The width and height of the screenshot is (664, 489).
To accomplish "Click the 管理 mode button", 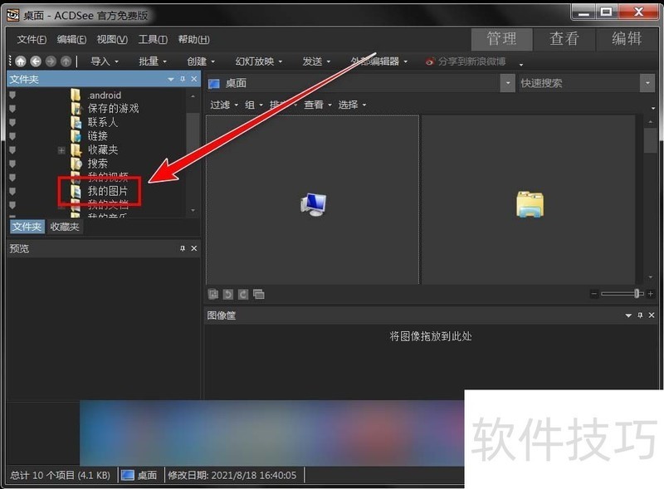I will click(x=502, y=38).
